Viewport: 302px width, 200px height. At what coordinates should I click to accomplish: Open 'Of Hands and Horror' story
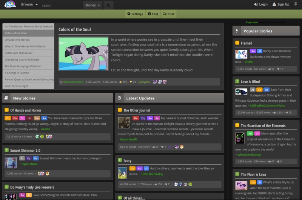[x=26, y=110]
